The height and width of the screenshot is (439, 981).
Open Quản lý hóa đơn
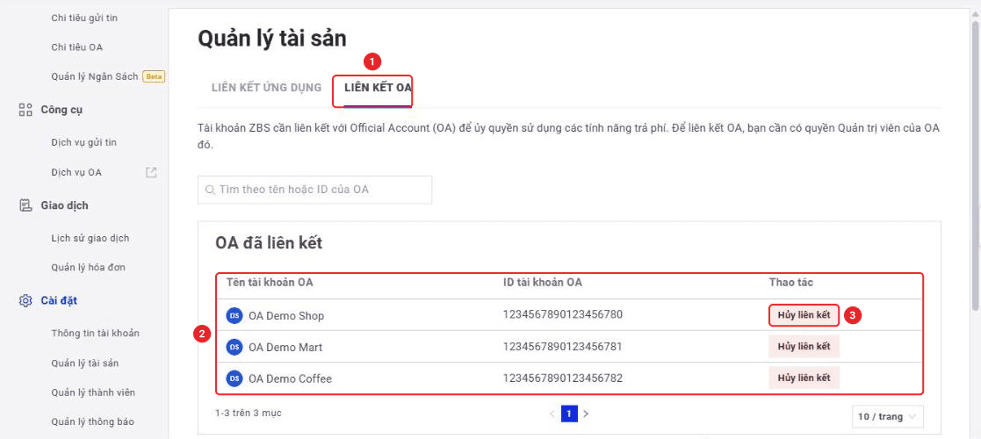88,267
